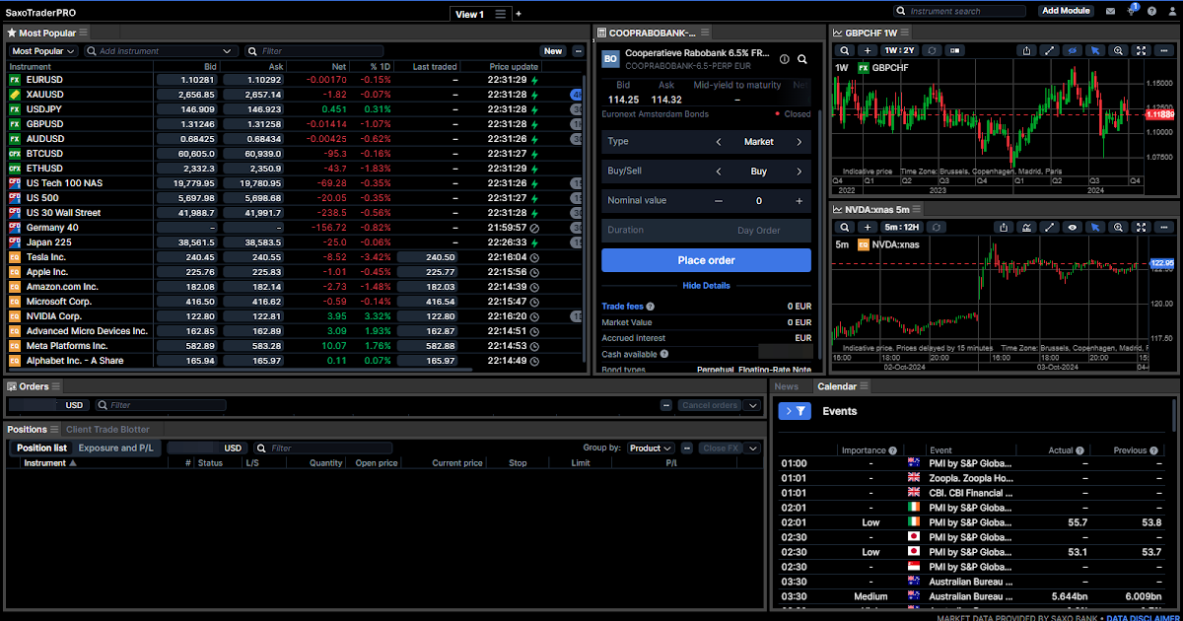Sort positions by Instrument column

click(x=49, y=463)
